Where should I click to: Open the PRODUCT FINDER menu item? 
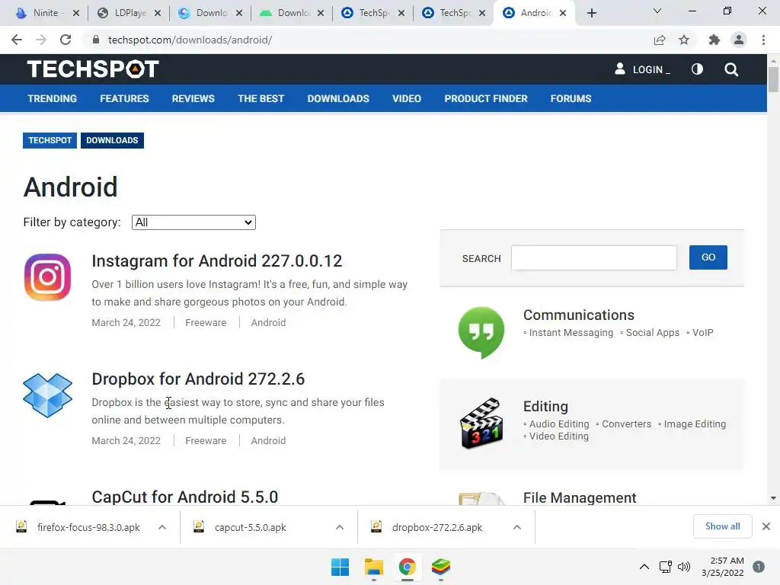coord(486,98)
